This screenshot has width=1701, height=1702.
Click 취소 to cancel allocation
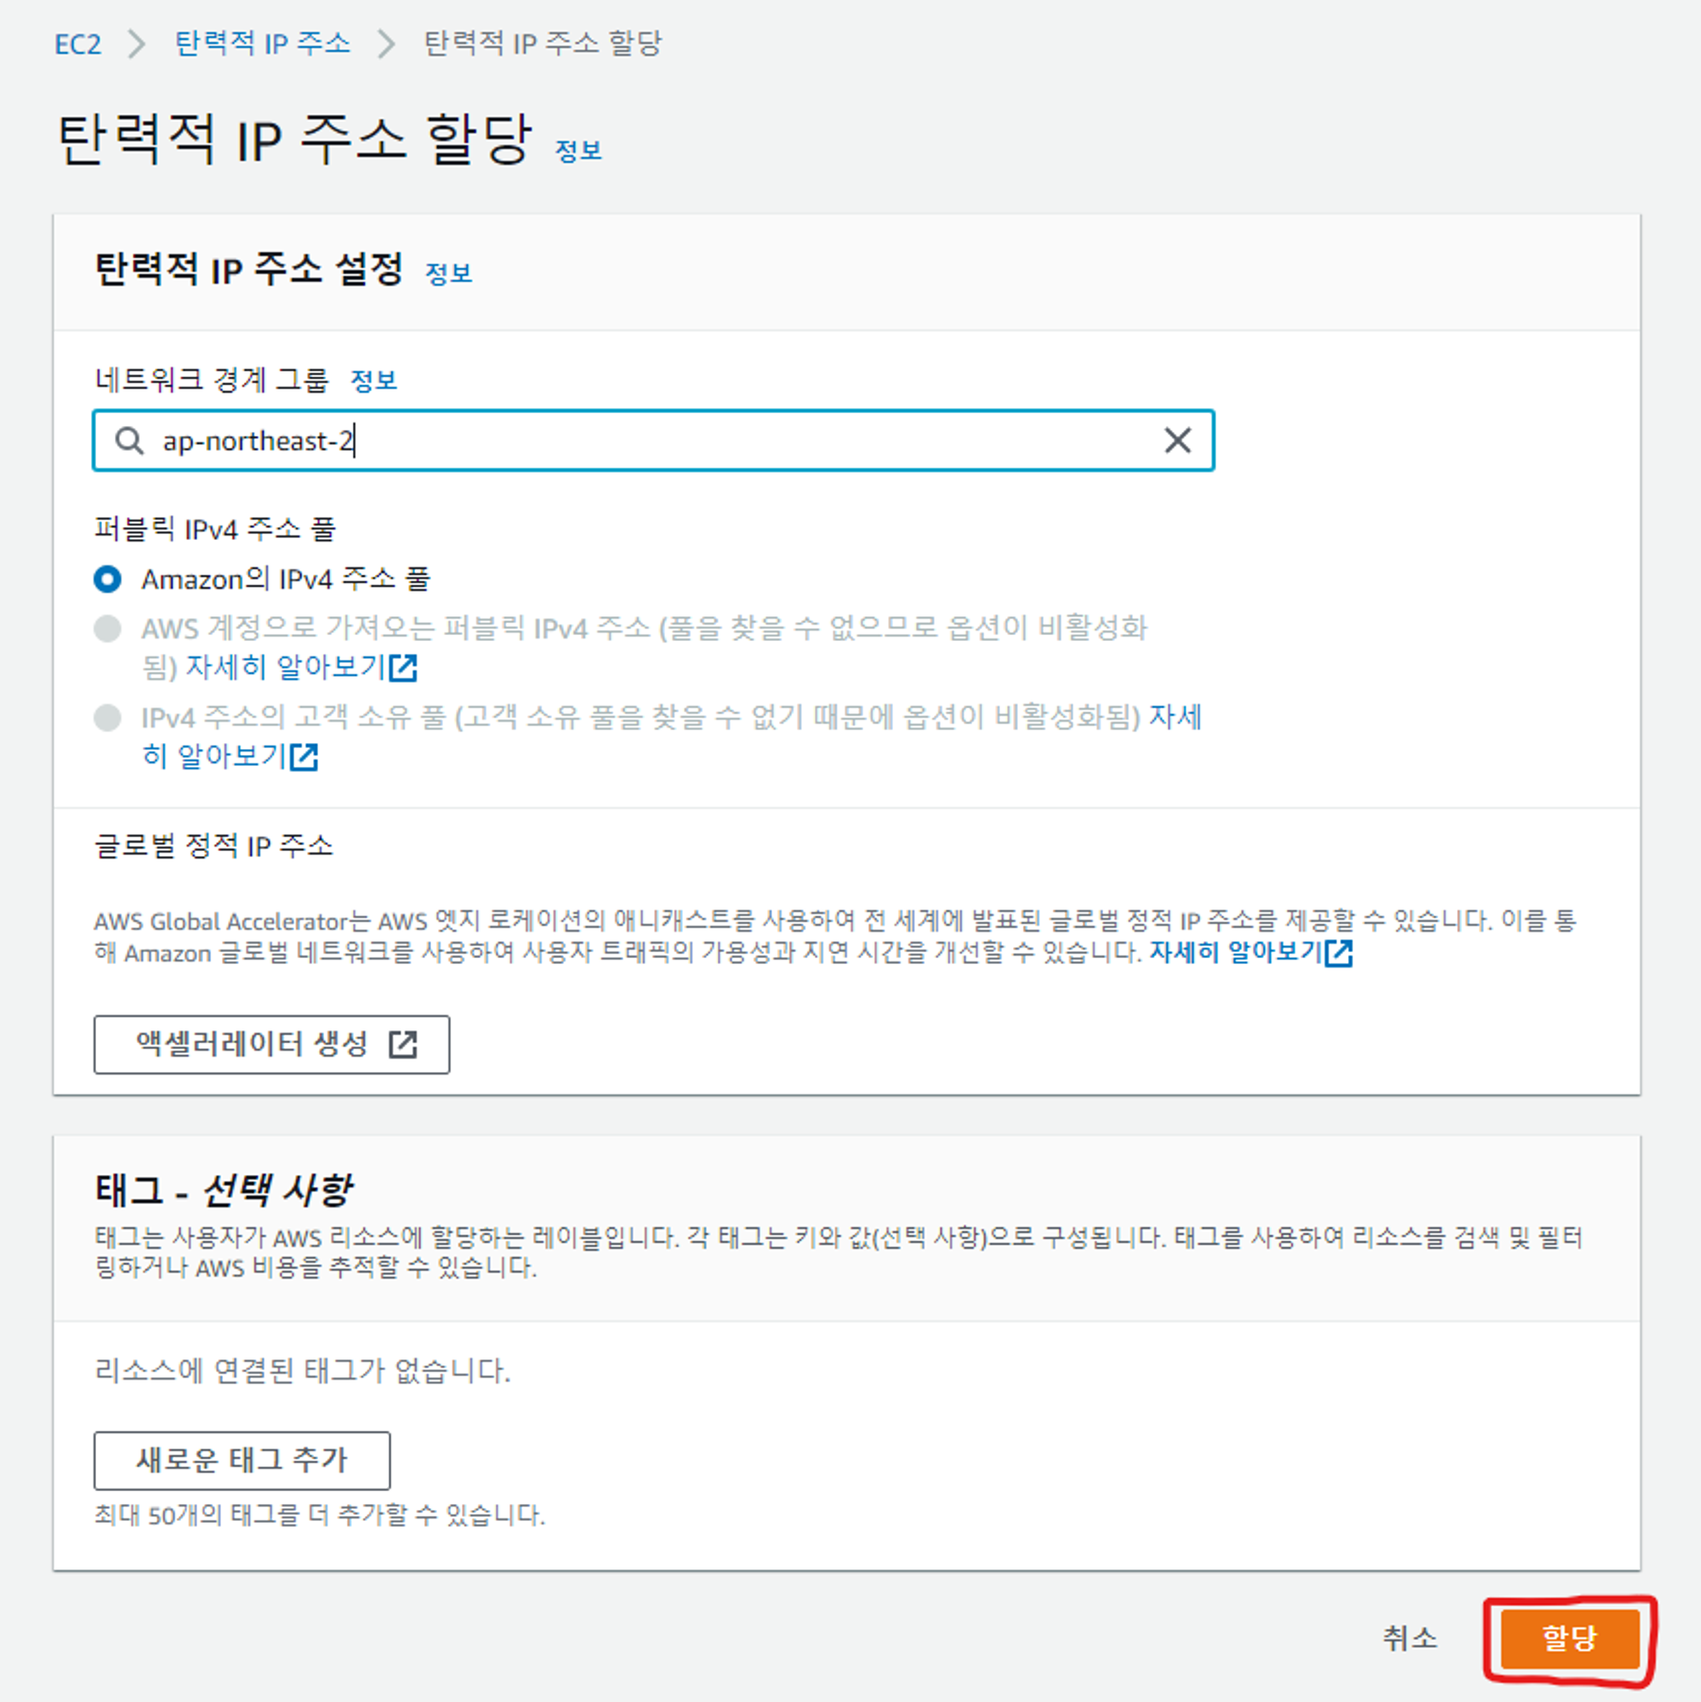click(1409, 1637)
